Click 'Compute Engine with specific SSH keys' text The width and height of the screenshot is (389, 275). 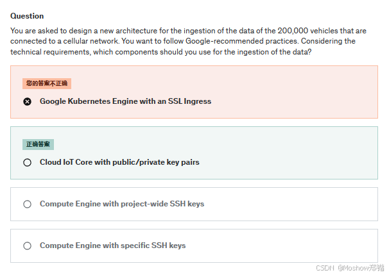112,246
